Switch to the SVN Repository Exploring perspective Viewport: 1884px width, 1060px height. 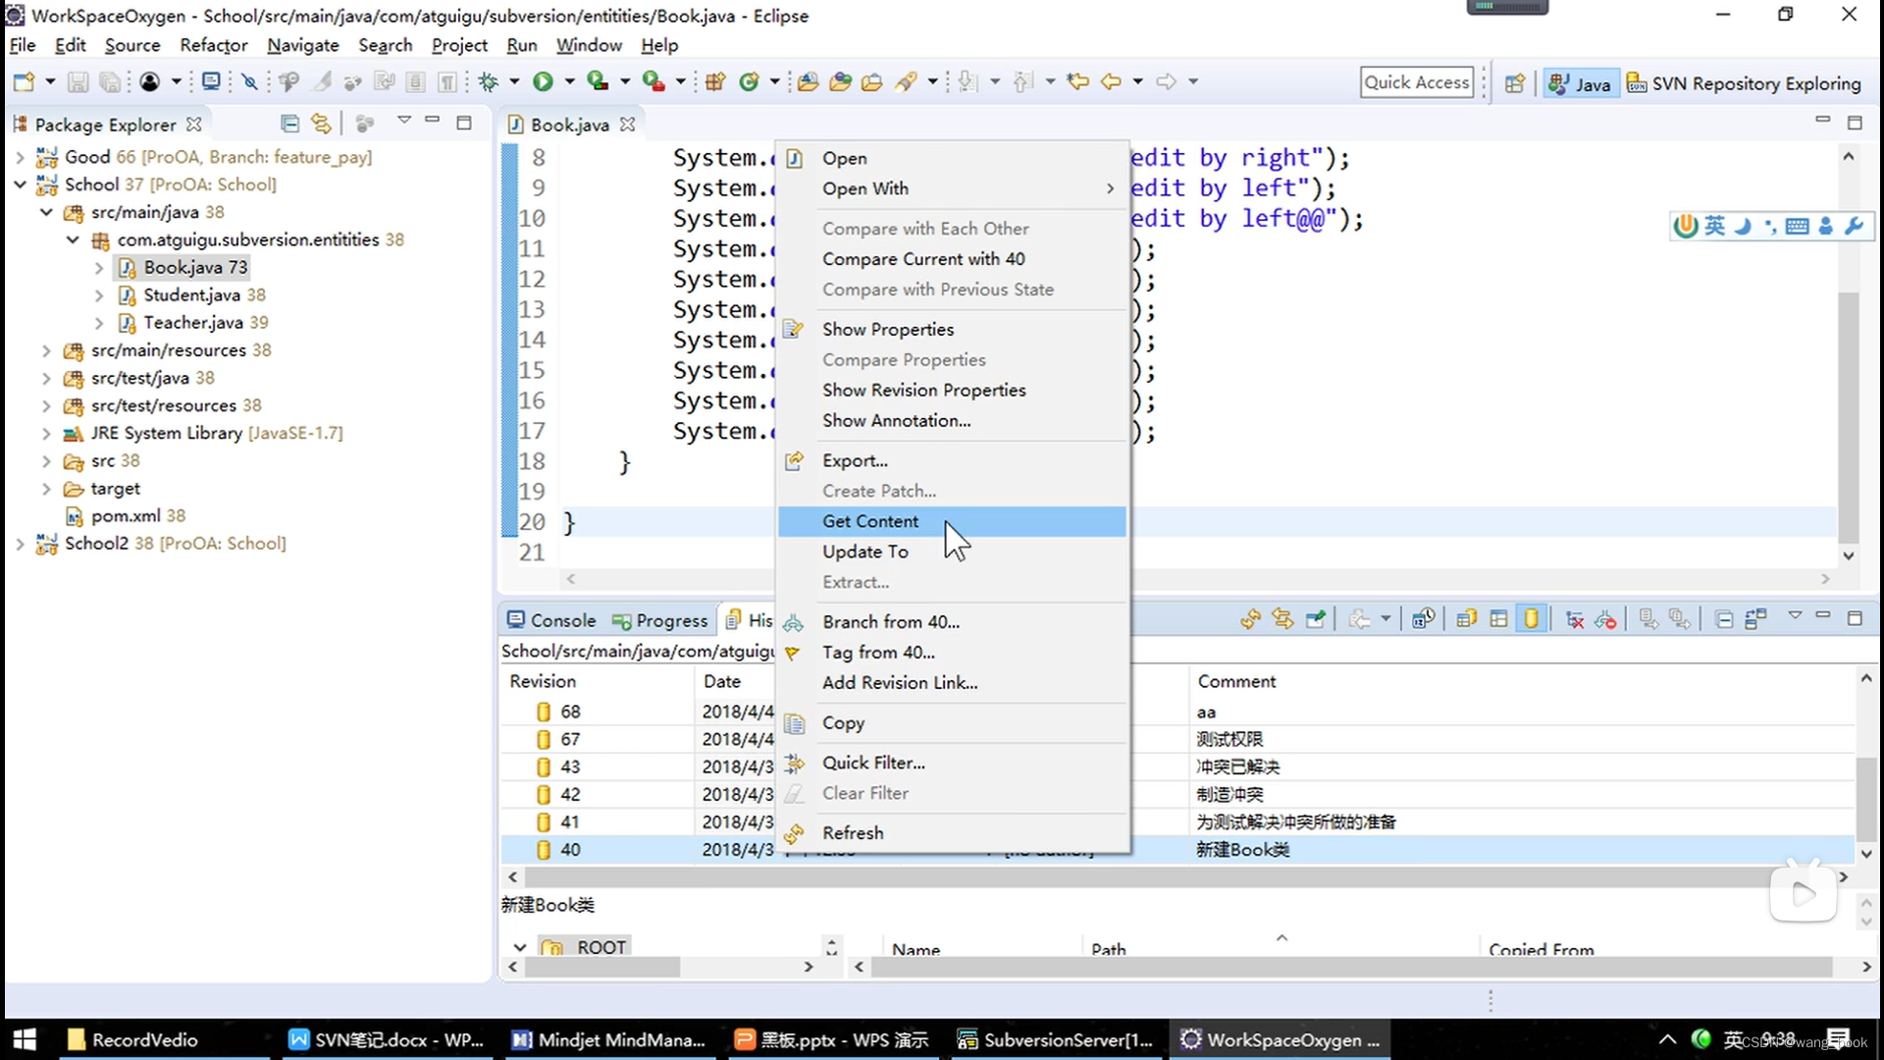coord(1744,83)
